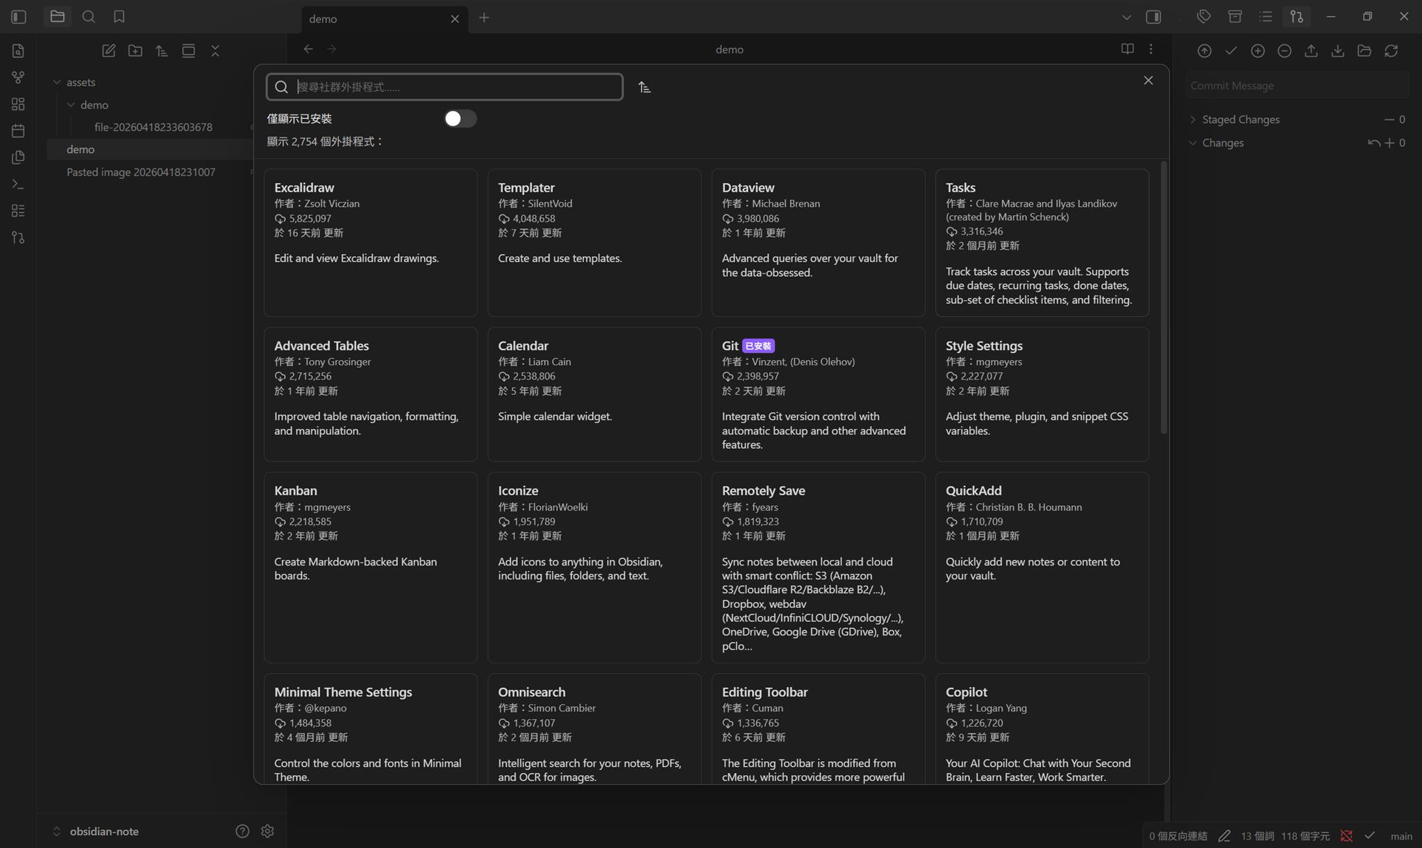The height and width of the screenshot is (848, 1422).
Task: Click the Git refresh icon
Action: (1391, 51)
